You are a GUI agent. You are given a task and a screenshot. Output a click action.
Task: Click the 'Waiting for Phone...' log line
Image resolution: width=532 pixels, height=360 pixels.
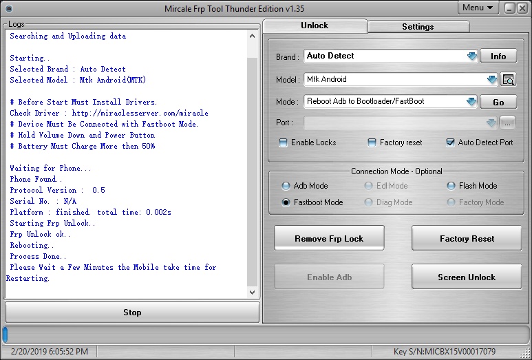50,168
